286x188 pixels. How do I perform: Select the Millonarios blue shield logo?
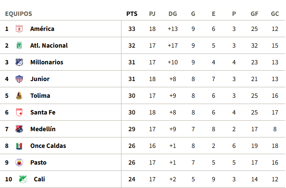(19, 62)
